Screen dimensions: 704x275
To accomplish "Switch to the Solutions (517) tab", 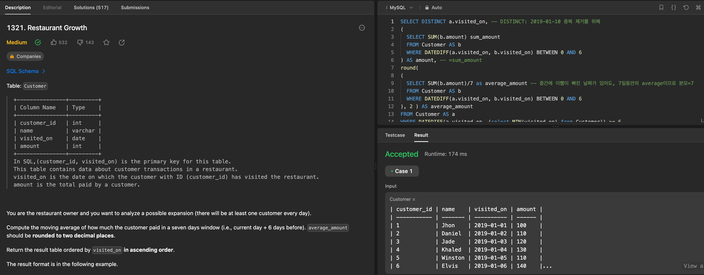I will (x=91, y=8).
